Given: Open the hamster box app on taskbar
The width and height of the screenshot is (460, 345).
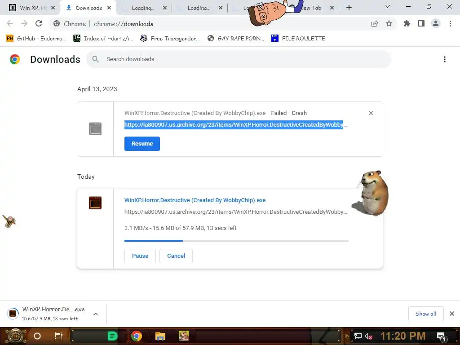Looking at the screenshot, I should coord(184,336).
